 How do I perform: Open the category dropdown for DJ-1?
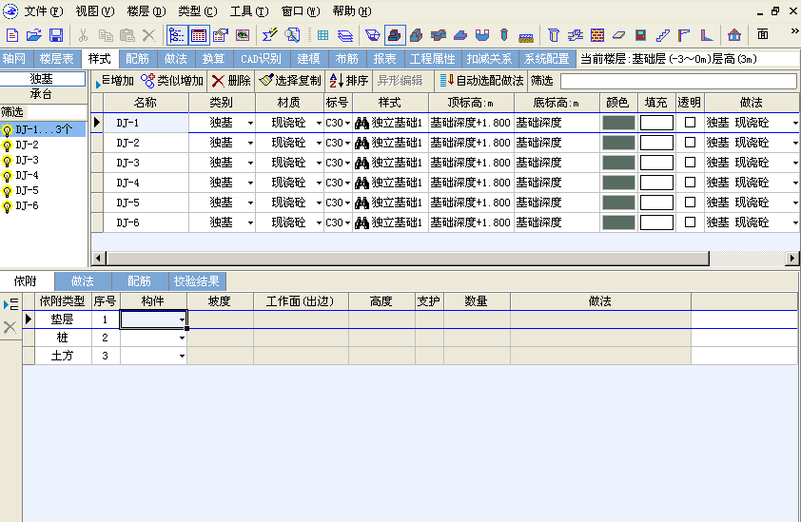pyautogui.click(x=250, y=123)
